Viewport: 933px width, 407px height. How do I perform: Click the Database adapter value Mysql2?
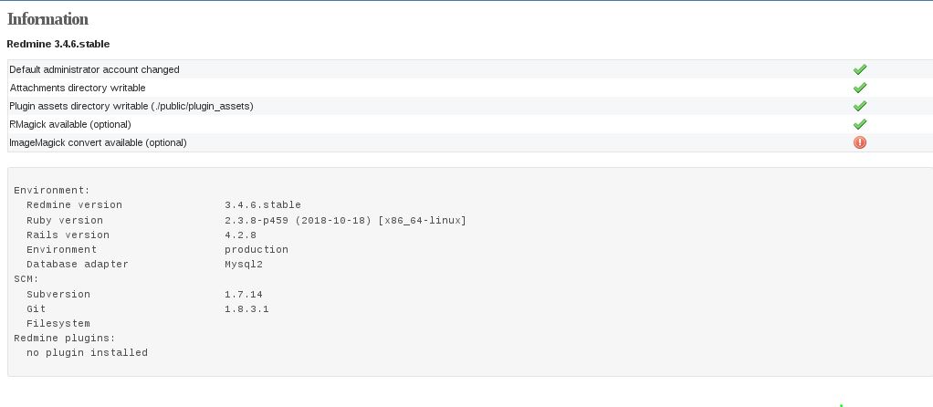point(244,265)
